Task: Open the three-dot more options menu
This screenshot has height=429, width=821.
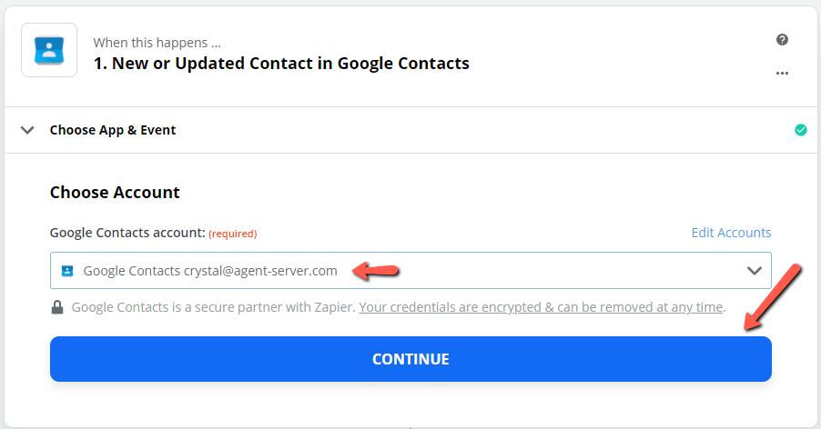Action: [782, 73]
